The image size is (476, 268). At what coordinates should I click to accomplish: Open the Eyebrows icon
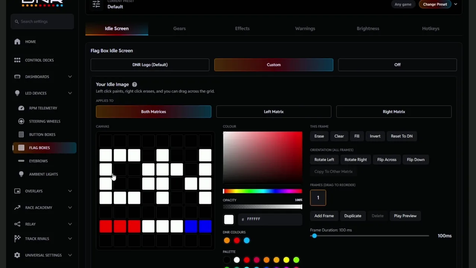click(21, 161)
